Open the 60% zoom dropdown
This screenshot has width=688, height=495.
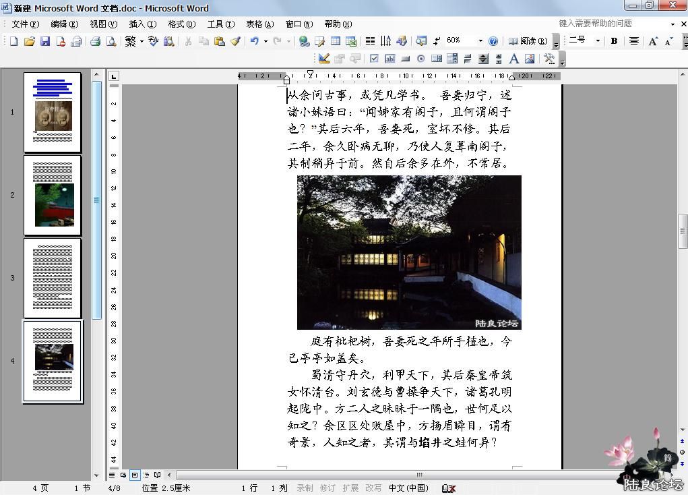click(x=480, y=41)
